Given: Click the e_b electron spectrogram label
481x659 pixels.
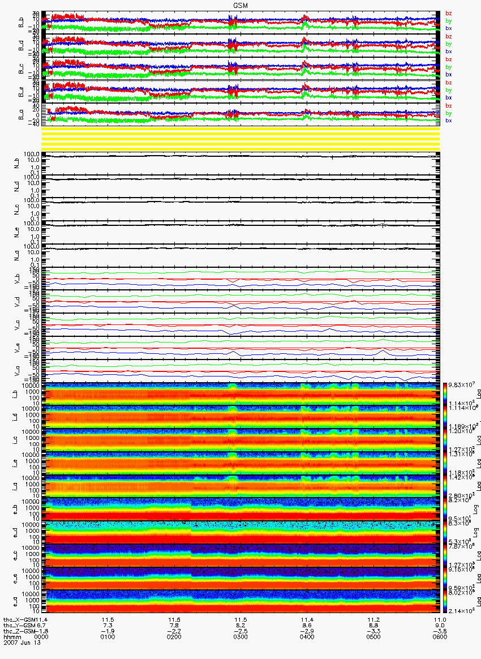Looking at the screenshot, I should pyautogui.click(x=15, y=510).
